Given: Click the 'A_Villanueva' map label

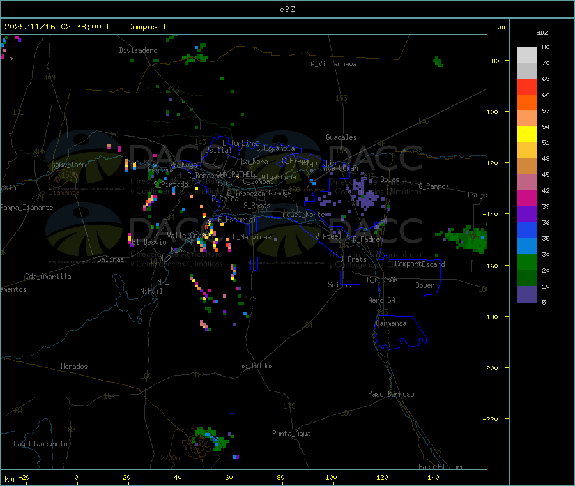Looking at the screenshot, I should click(333, 64).
